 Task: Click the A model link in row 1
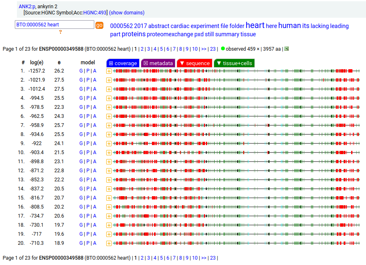tap(95, 71)
